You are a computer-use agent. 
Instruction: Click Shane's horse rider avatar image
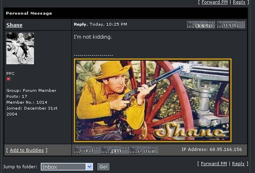click(x=20, y=48)
